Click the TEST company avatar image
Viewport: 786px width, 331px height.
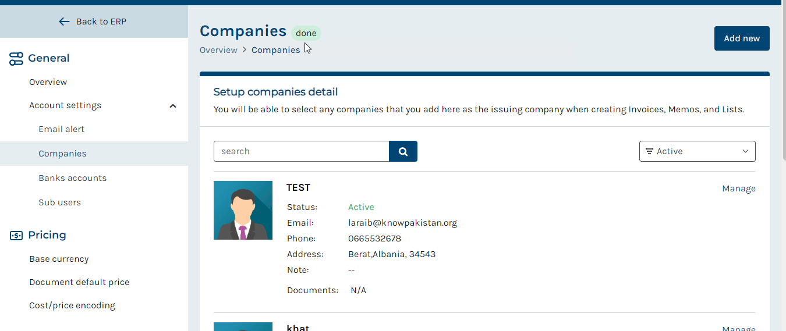(x=243, y=210)
